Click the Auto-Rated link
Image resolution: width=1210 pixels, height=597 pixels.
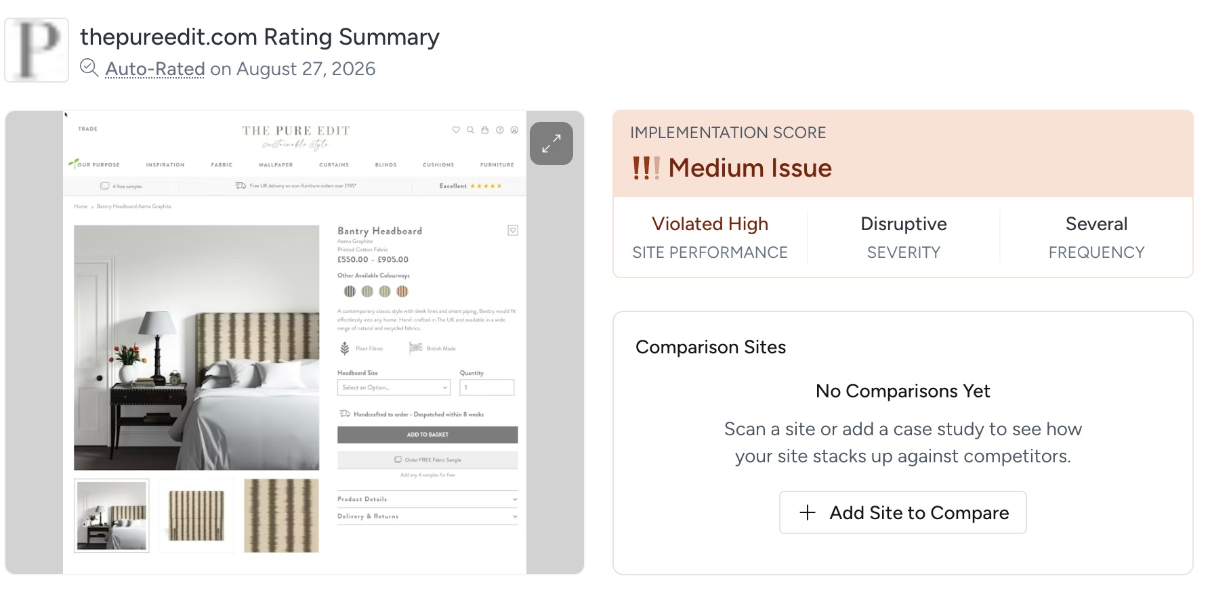point(155,69)
